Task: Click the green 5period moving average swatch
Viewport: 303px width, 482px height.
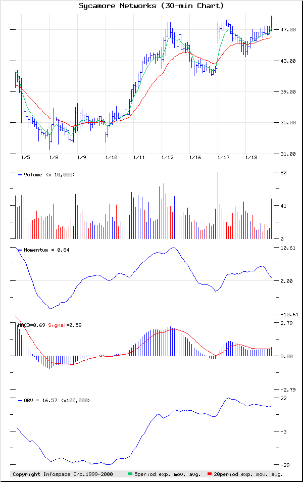Action: click(130, 474)
